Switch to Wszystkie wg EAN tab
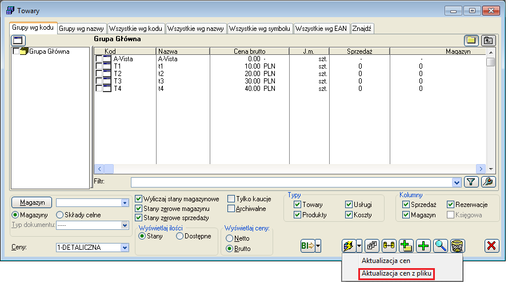This screenshot has height=287, width=508. coord(321,29)
